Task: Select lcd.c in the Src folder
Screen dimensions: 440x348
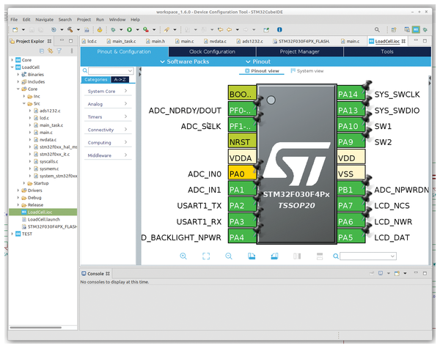Action: tap(44, 118)
